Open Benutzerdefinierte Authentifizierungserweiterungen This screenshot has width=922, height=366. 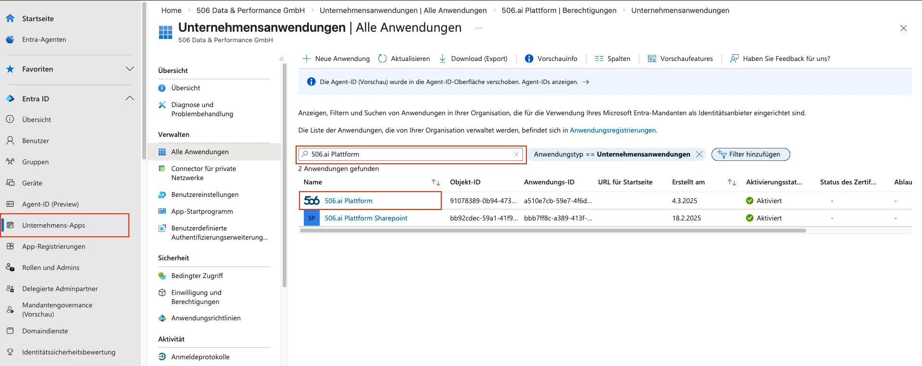pos(220,232)
